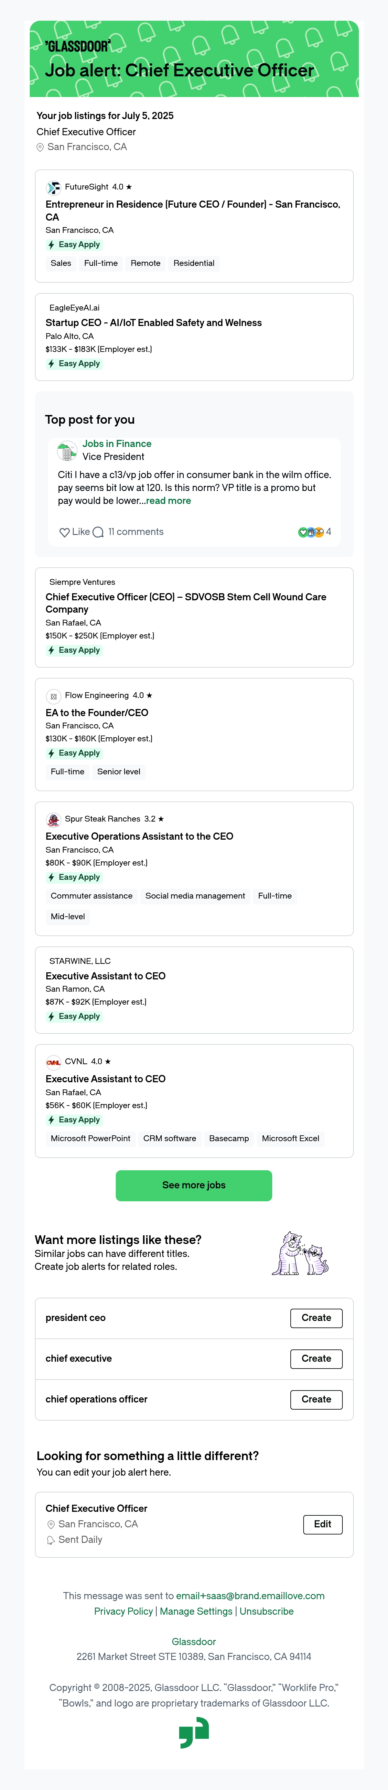This screenshot has height=1790, width=388.
Task: Create alert for chief operations officer
Action: pyautogui.click(x=317, y=1400)
